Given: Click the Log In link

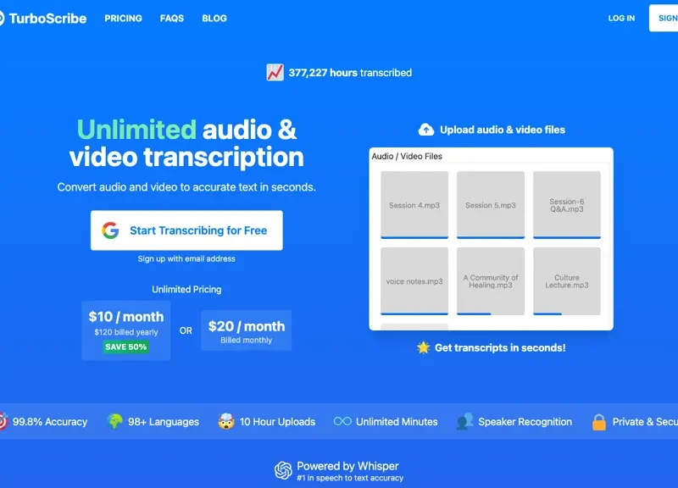Looking at the screenshot, I should click(621, 18).
